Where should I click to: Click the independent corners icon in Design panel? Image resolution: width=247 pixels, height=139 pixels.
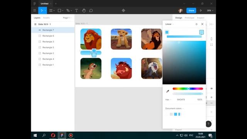tap(211, 45)
